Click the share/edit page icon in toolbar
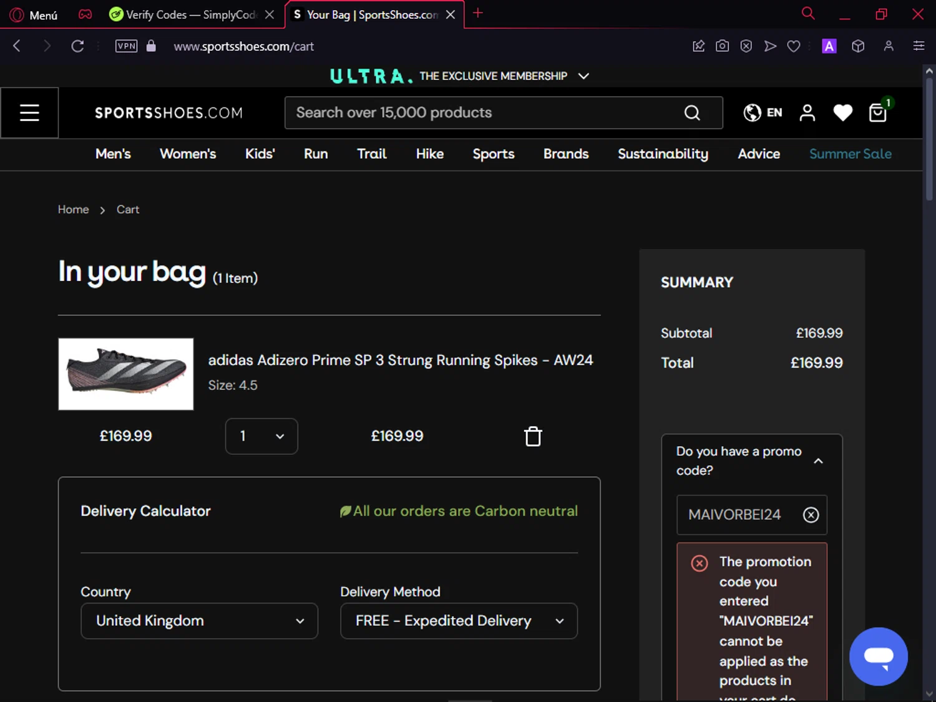Image resolution: width=936 pixels, height=702 pixels. click(x=699, y=46)
